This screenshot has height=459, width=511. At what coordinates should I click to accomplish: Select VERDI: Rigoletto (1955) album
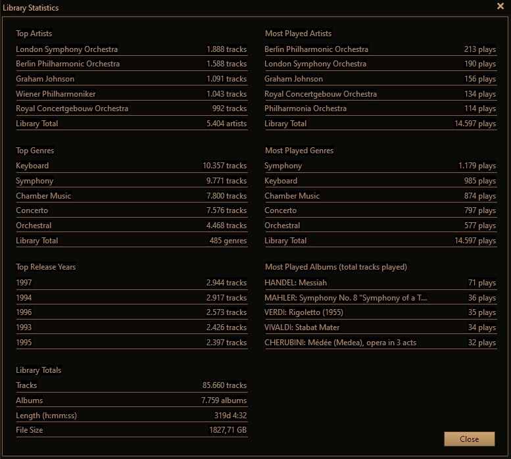(x=304, y=312)
